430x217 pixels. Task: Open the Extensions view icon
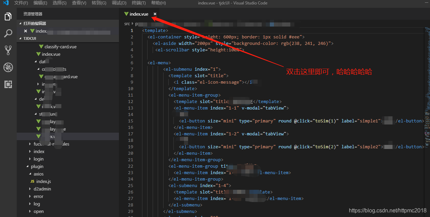pyautogui.click(x=8, y=84)
